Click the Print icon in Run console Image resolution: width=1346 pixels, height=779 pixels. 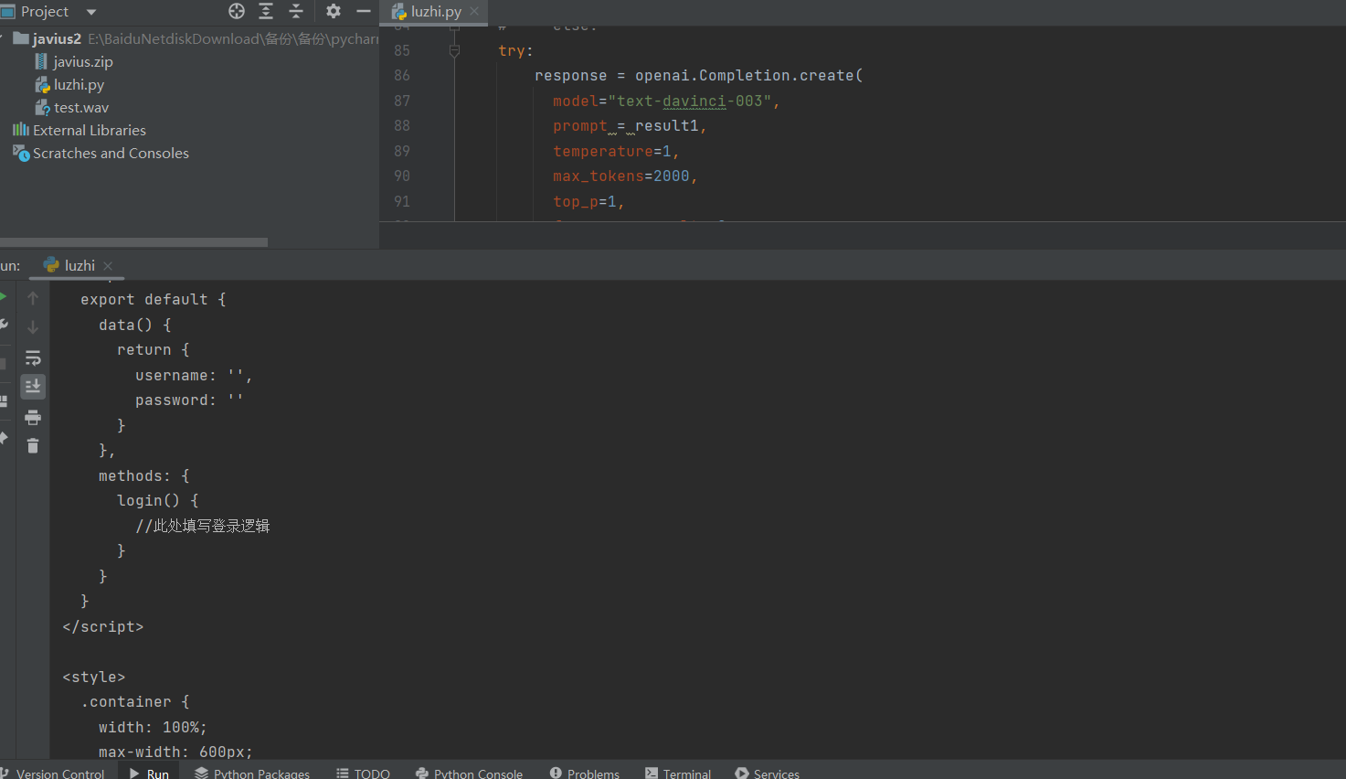tap(33, 418)
